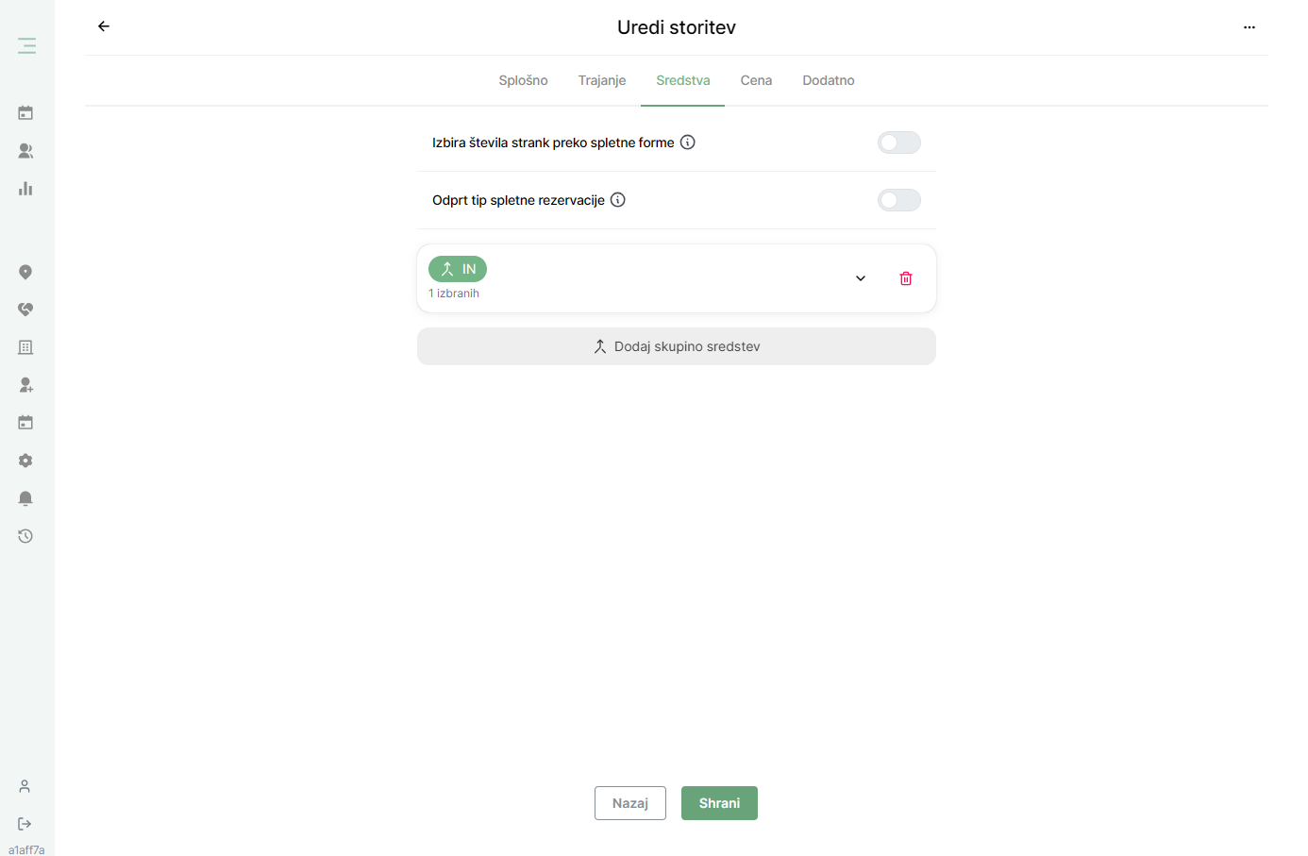Open the settings gear sidebar icon

[x=25, y=461]
